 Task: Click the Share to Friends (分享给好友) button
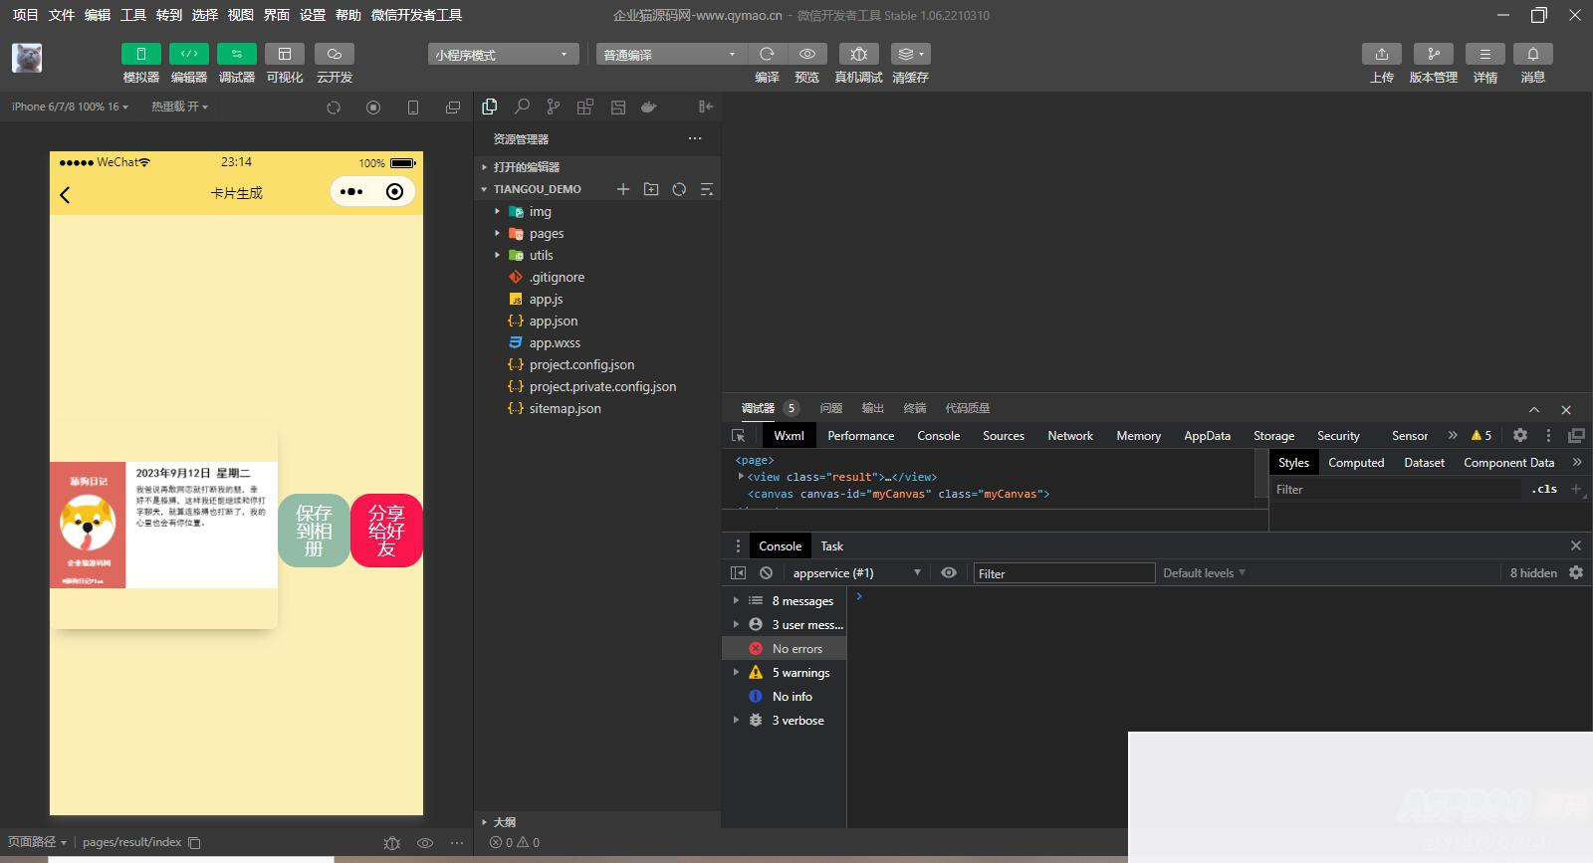(386, 531)
